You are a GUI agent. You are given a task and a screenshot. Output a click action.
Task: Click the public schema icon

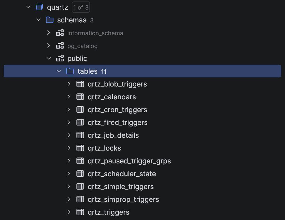[x=60, y=58]
